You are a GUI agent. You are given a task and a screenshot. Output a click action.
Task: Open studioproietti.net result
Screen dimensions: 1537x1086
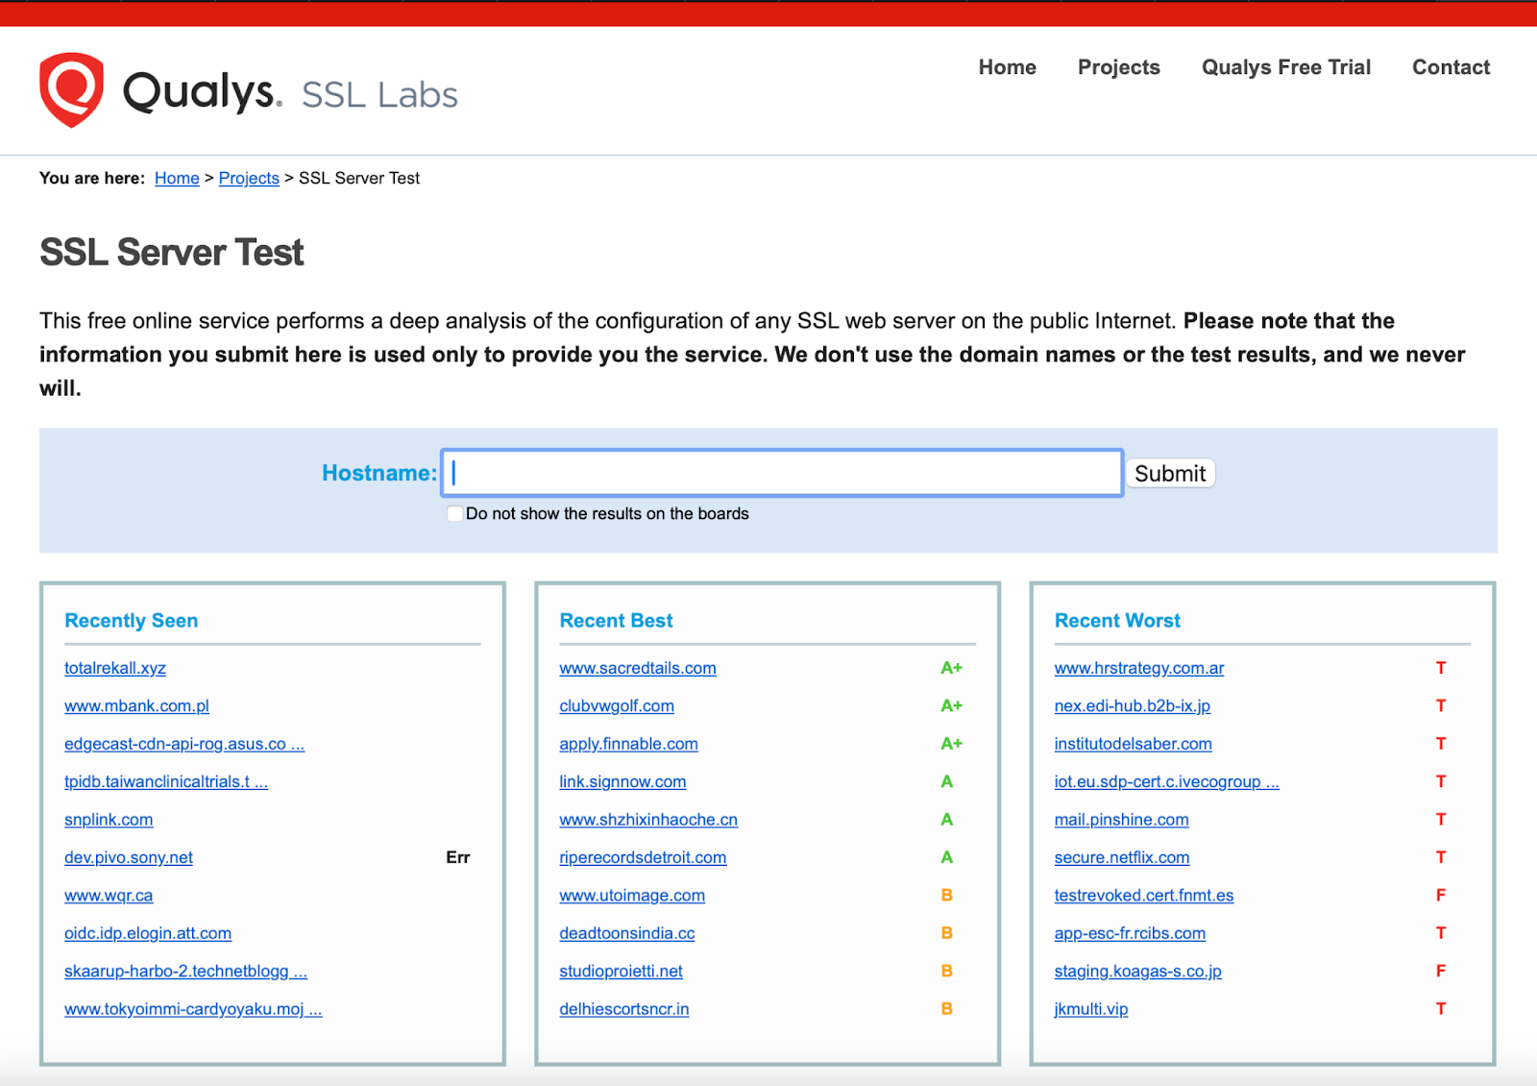tap(621, 972)
